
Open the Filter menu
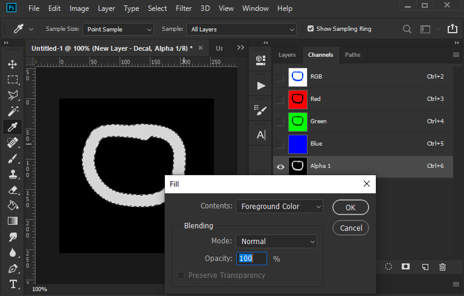point(184,8)
